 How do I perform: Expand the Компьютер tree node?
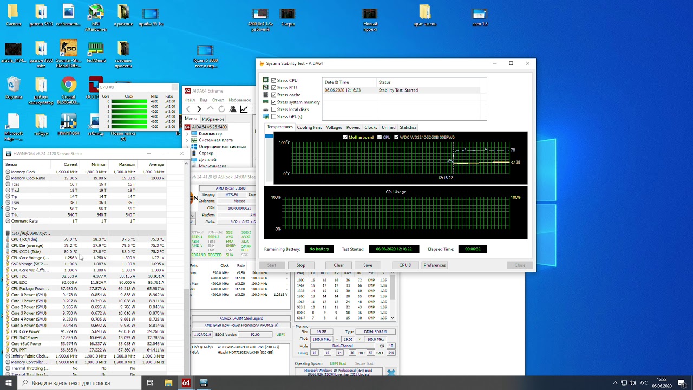coord(187,133)
